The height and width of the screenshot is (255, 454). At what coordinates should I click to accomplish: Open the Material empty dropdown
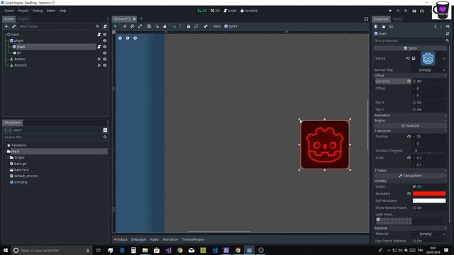click(x=429, y=234)
